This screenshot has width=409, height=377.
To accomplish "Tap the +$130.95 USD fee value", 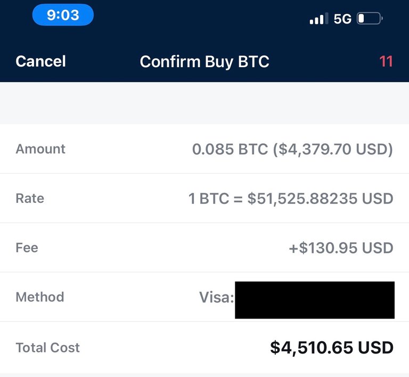I will [341, 248].
